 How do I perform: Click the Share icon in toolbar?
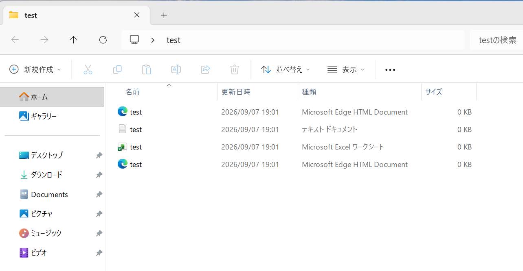(x=205, y=69)
